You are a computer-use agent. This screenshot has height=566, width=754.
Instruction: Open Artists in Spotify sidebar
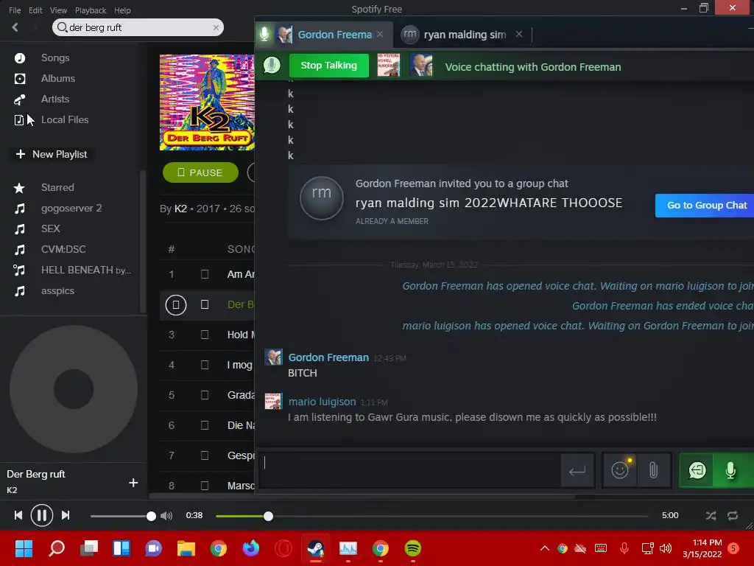[55, 99]
